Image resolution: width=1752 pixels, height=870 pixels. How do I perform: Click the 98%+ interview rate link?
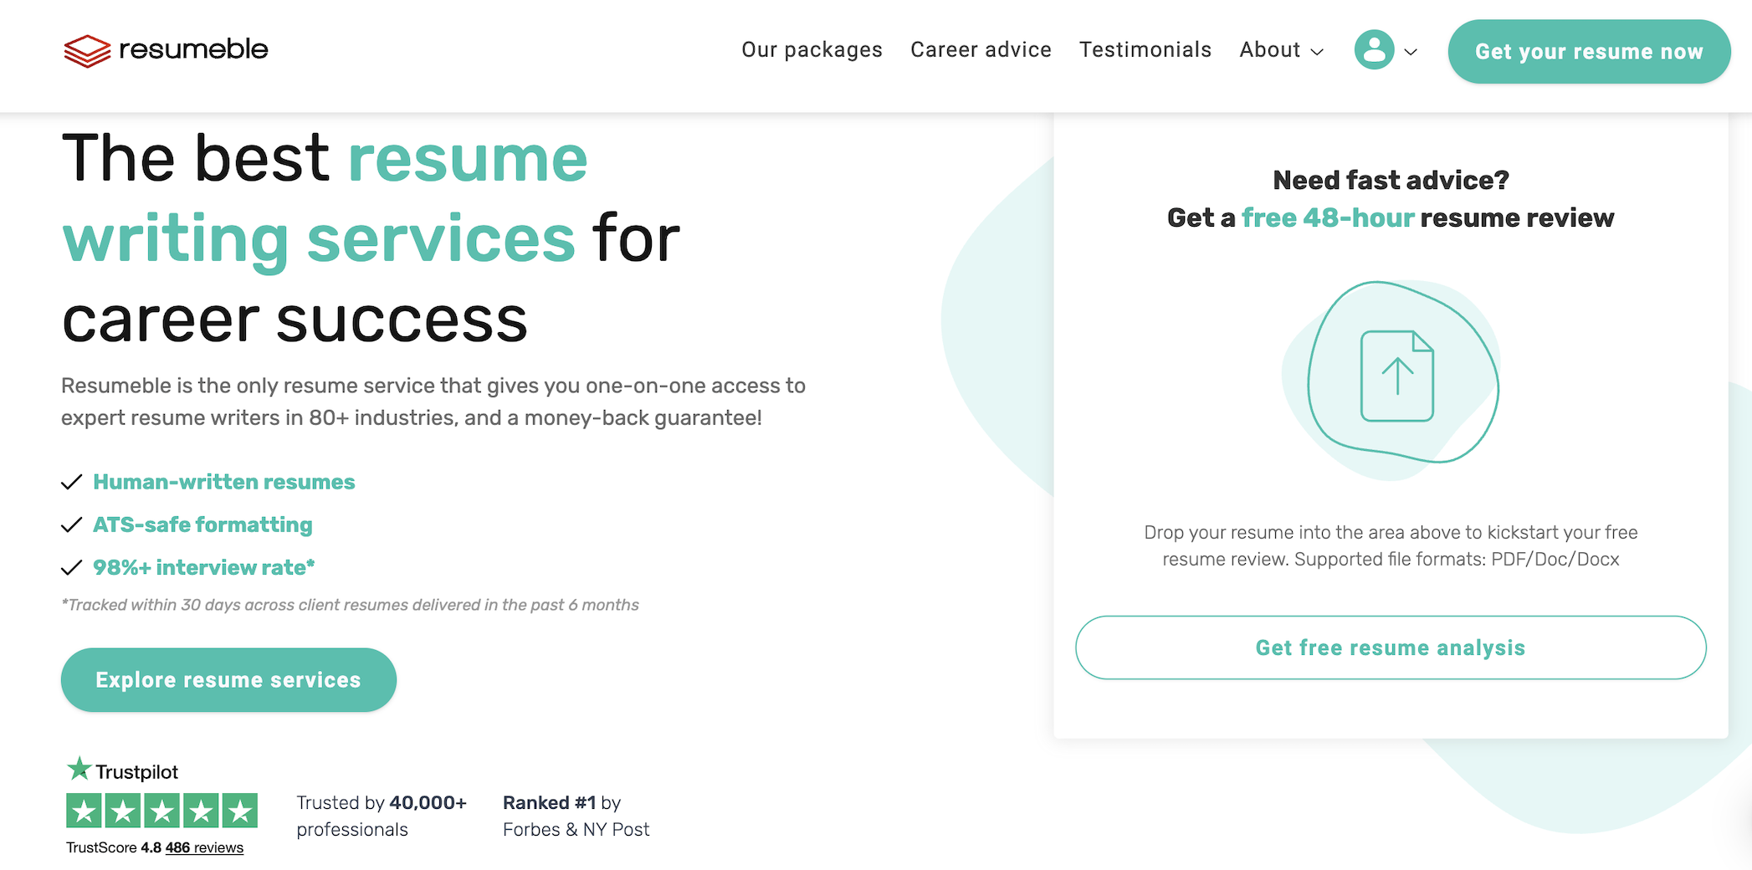tap(202, 567)
